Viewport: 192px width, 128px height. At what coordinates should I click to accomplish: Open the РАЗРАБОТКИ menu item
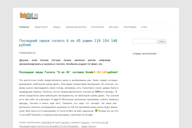point(98,27)
